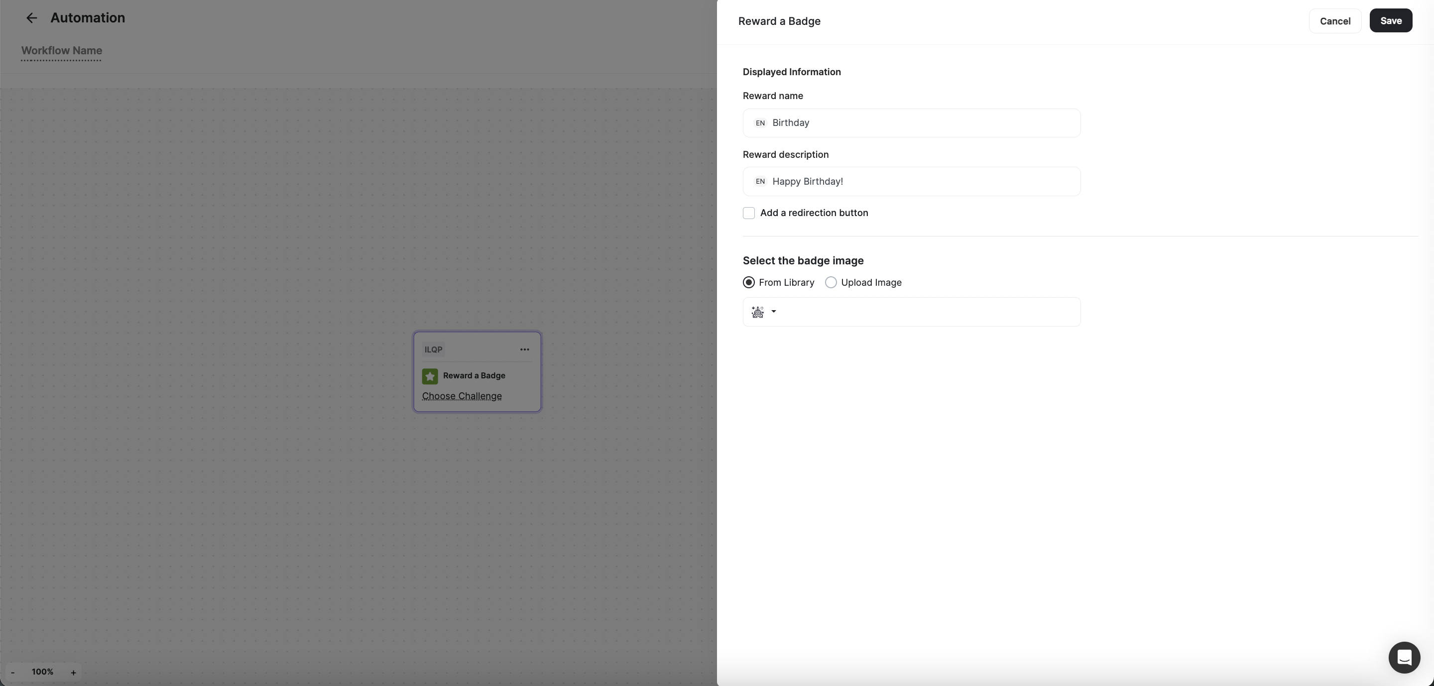The image size is (1434, 686).
Task: Click the back arrow next to Automation
Action: 32,18
